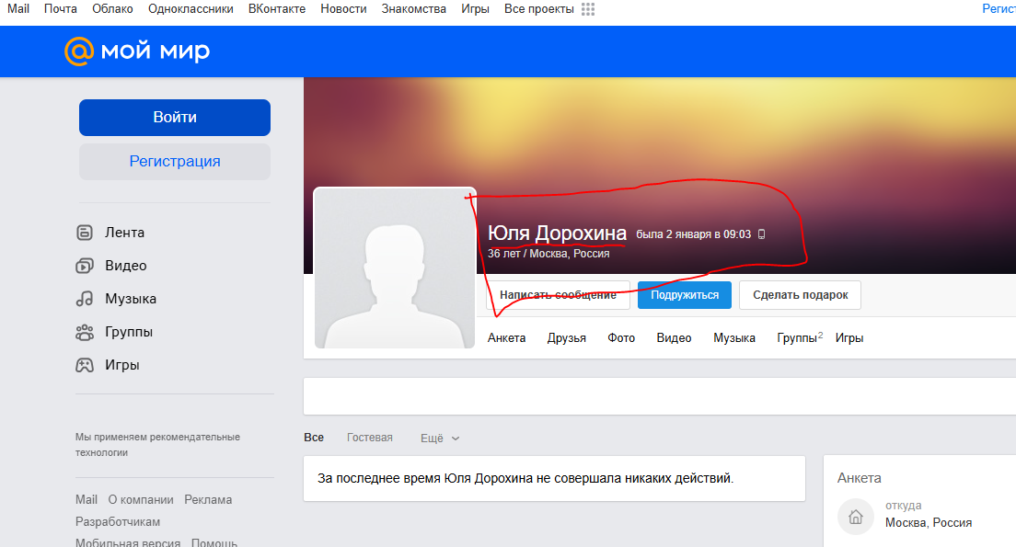Screen dimensions: 1016x547
Task: Open Игры in the top bar
Action: (475, 9)
